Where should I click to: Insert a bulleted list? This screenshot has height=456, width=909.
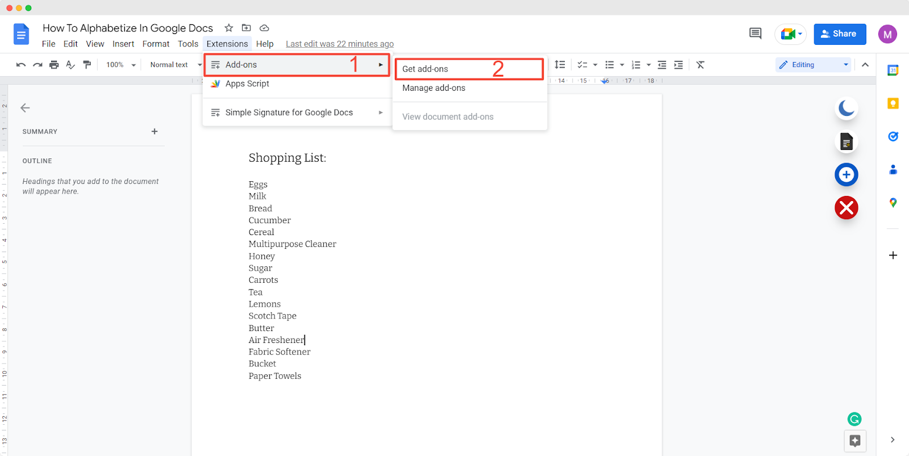[x=610, y=65]
